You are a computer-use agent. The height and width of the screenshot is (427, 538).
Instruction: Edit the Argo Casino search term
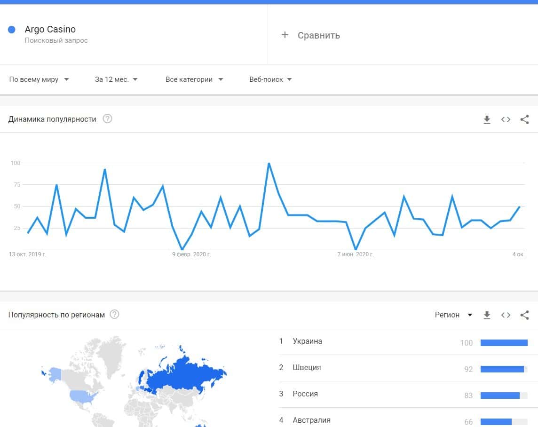50,30
